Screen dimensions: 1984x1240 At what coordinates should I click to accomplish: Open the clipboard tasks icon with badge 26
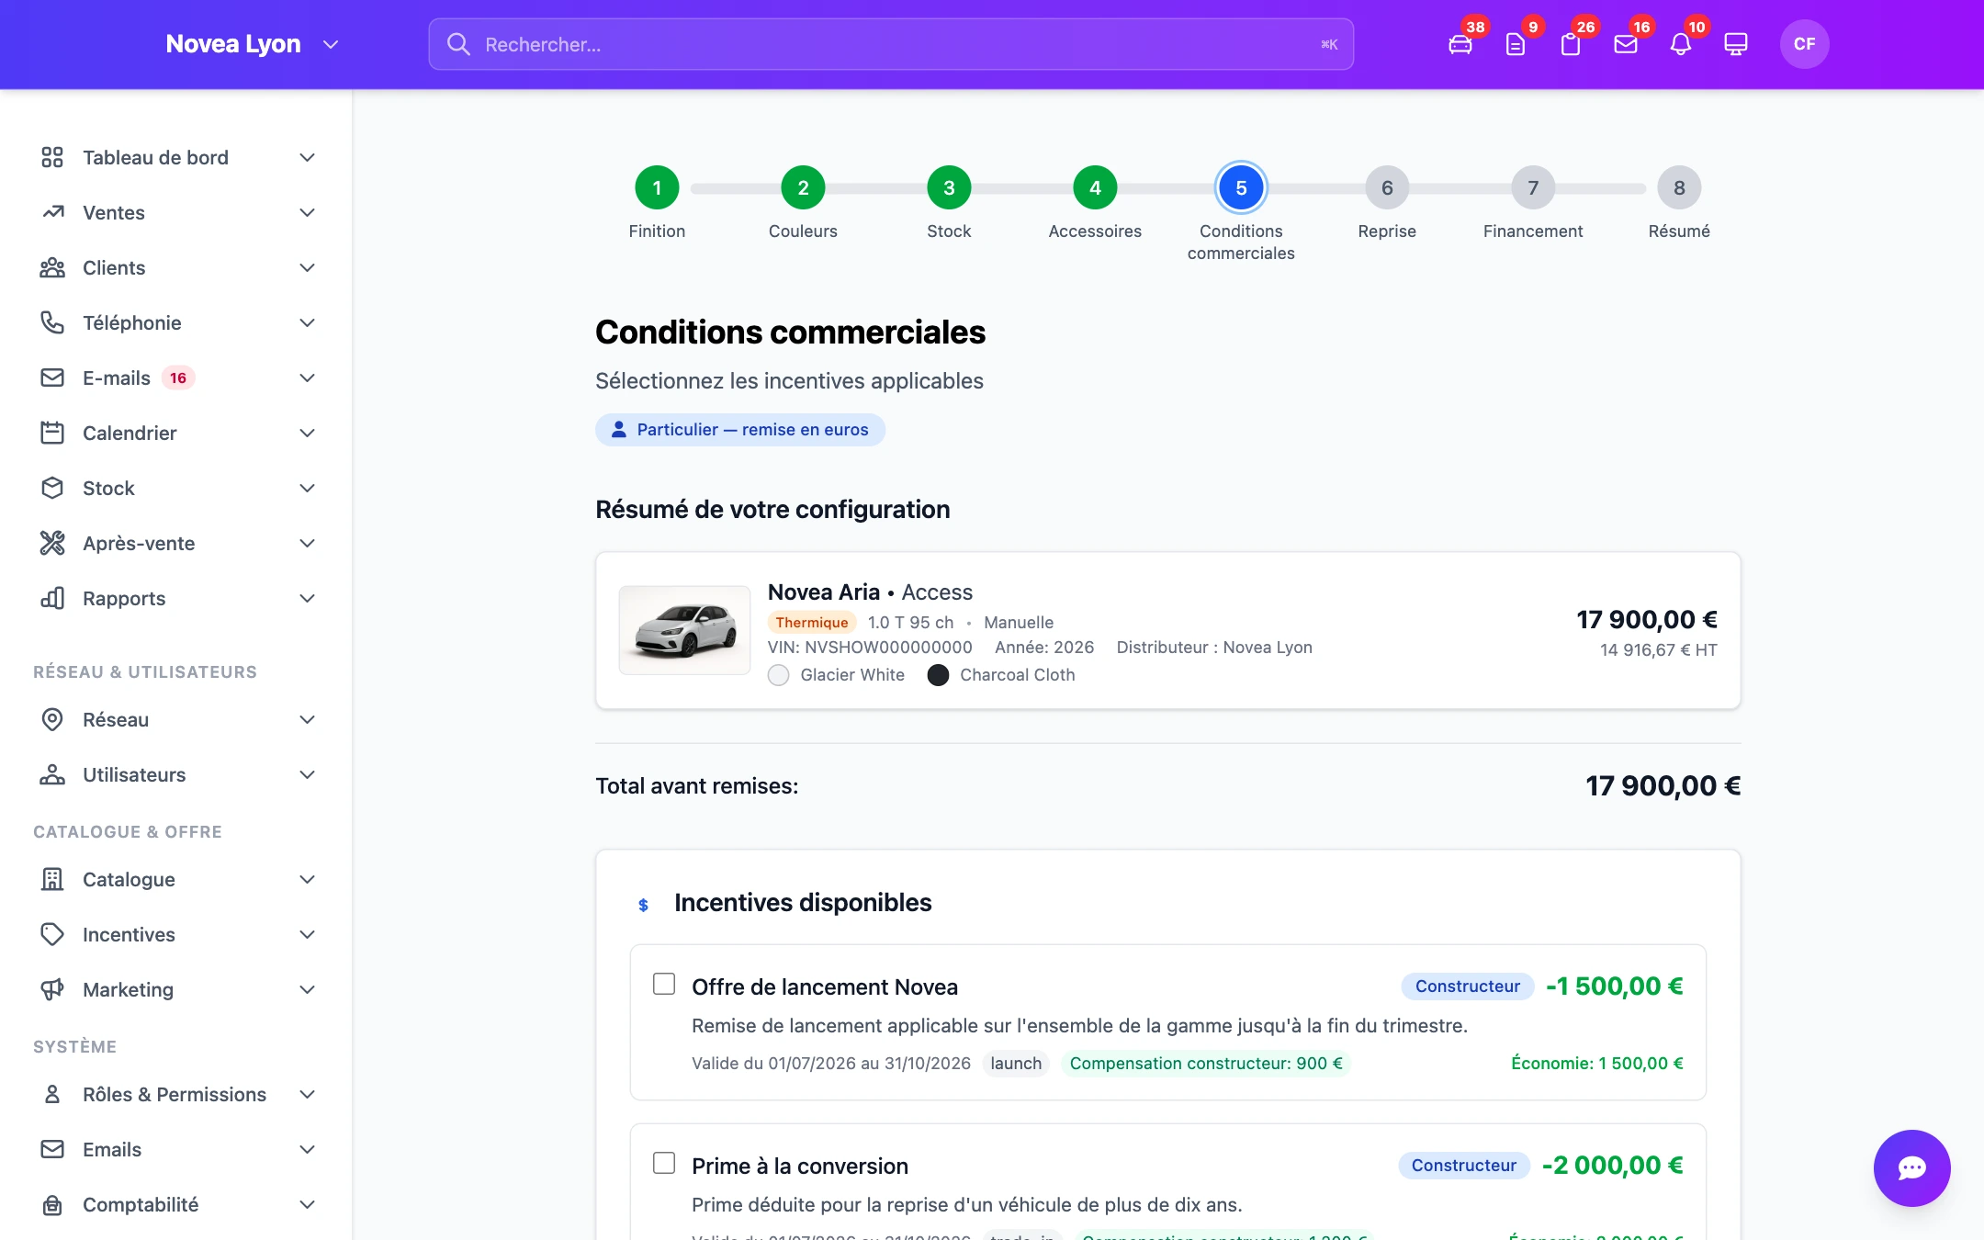pos(1571,44)
